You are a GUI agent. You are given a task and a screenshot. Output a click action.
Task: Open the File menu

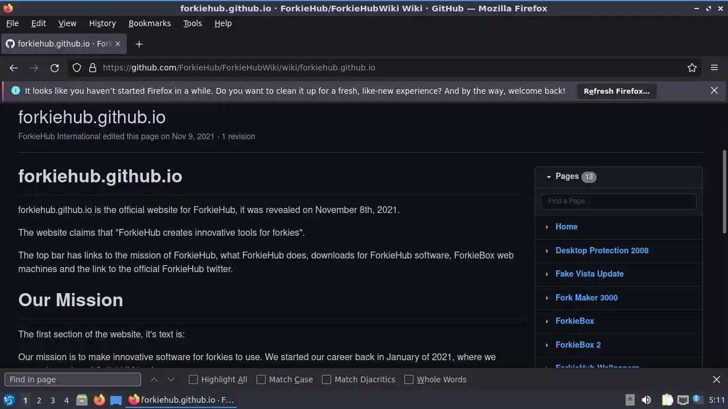12,23
